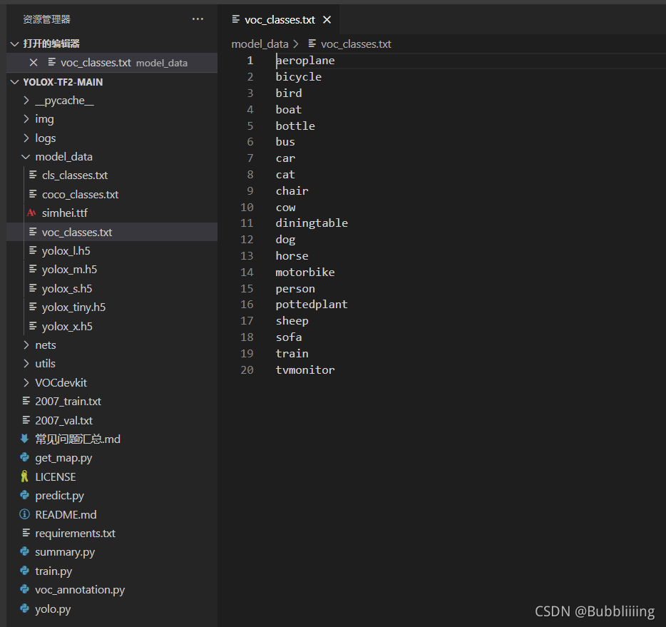The width and height of the screenshot is (666, 627).
Task: Place cursor on the 'pottedplant' line
Action: [312, 305]
